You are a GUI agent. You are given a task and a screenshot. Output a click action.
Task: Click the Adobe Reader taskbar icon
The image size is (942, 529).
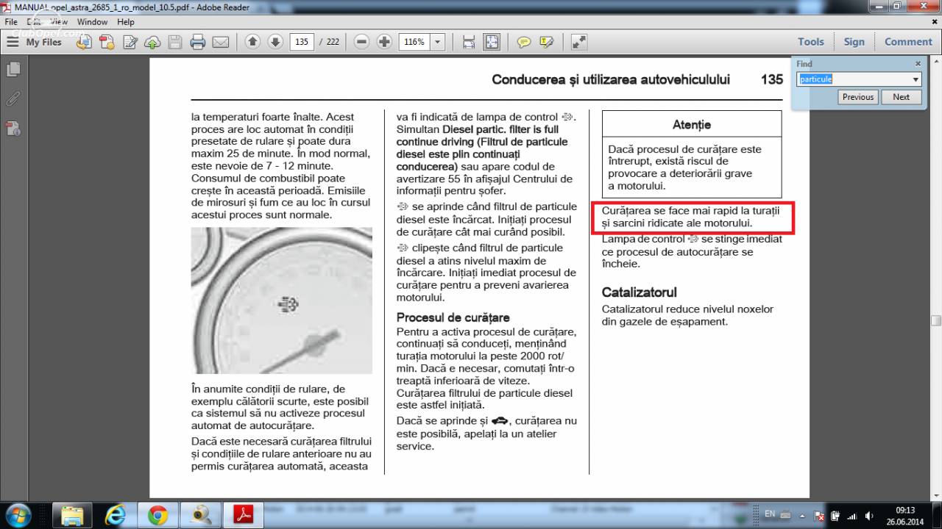(244, 515)
